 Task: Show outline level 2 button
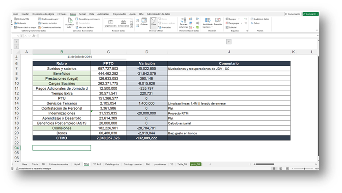click(x=16, y=47)
